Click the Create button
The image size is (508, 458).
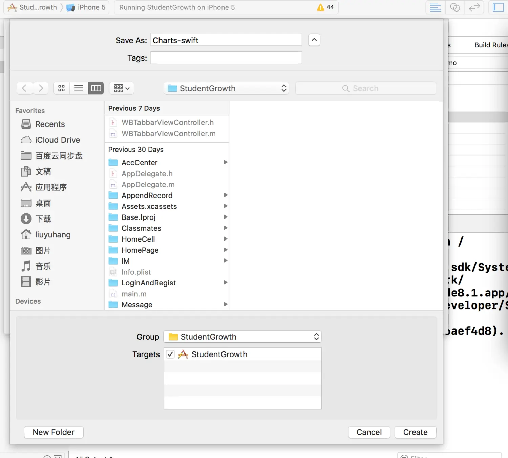(416, 432)
